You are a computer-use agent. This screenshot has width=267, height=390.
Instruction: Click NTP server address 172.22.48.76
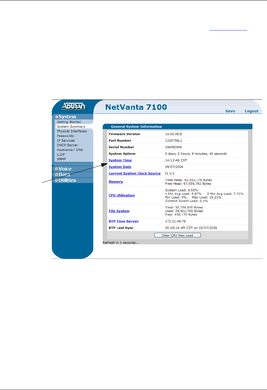pyautogui.click(x=175, y=221)
